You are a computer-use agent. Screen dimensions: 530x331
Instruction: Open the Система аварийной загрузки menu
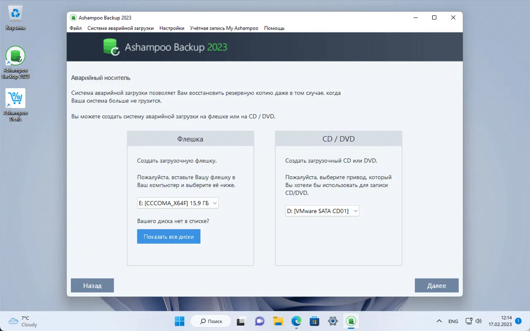[x=120, y=28]
